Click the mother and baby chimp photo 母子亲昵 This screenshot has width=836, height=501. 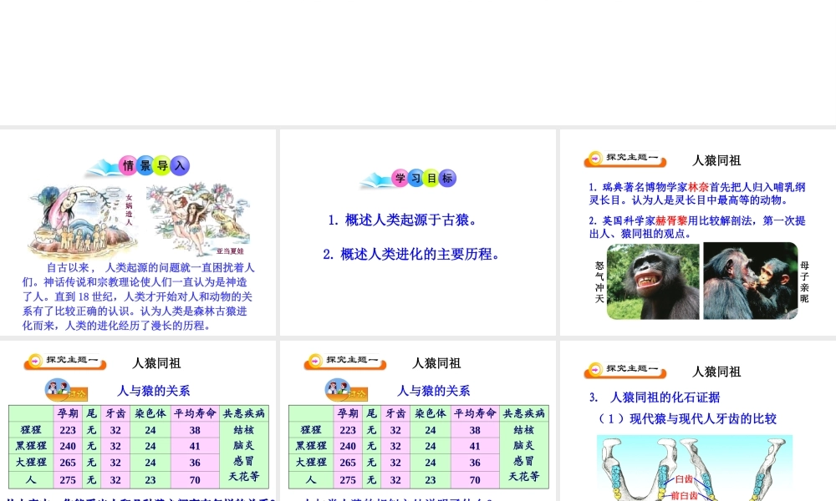(x=751, y=281)
